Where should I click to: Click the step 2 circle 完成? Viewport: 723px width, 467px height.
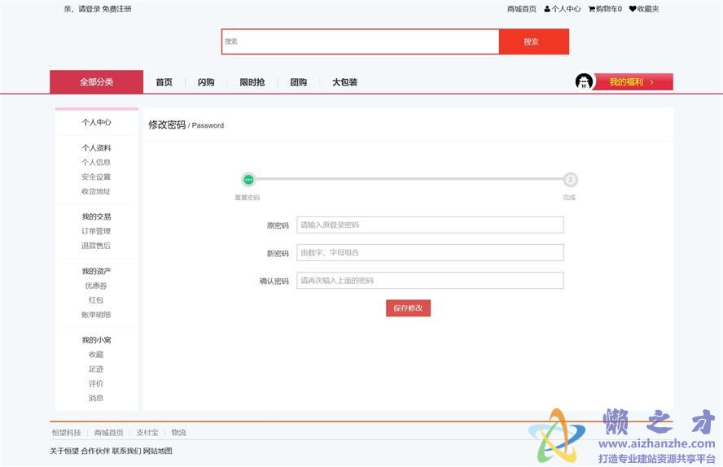point(571,180)
